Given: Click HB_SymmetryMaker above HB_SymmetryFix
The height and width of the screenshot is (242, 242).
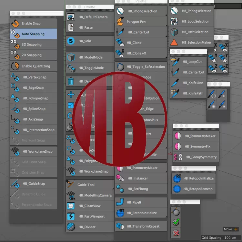Looking at the screenshot, I should point(196,136).
